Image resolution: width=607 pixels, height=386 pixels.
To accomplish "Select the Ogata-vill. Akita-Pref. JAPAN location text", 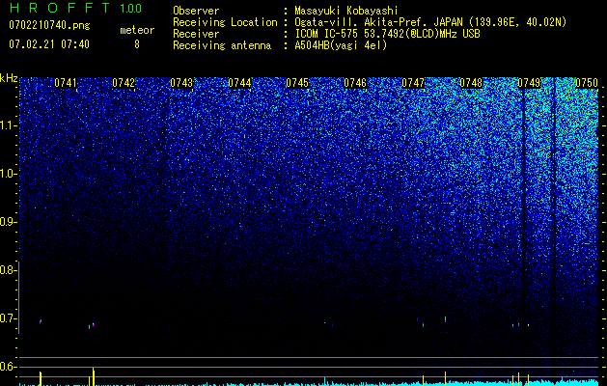I will (430, 22).
